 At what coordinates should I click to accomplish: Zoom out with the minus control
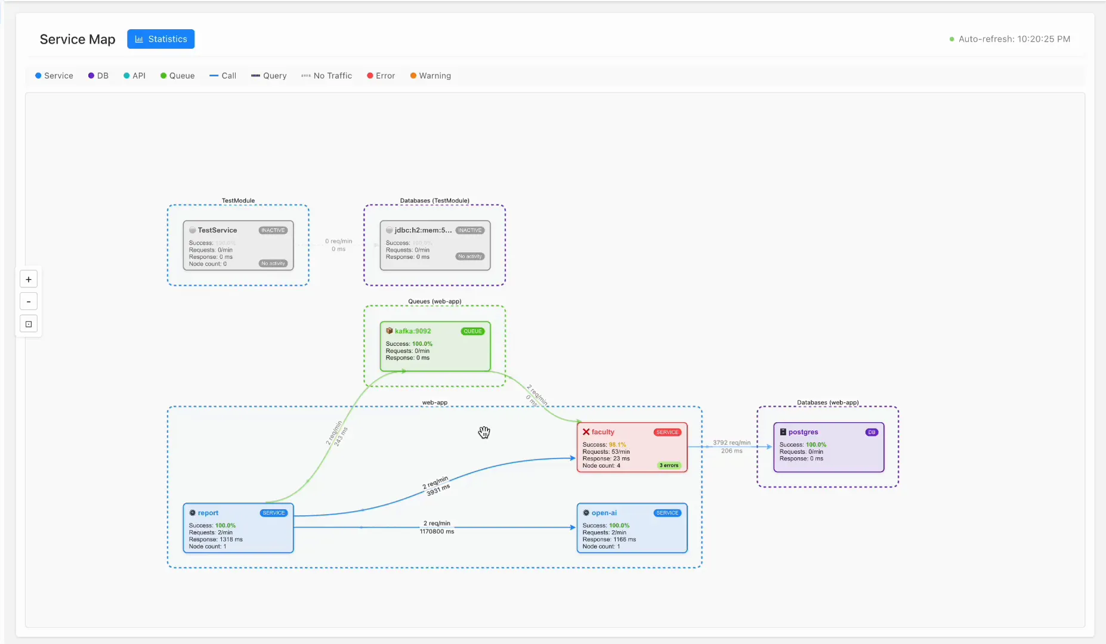coord(28,301)
